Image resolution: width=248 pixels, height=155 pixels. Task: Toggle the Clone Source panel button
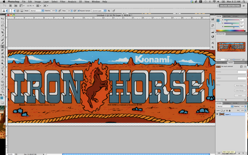(22, 11)
